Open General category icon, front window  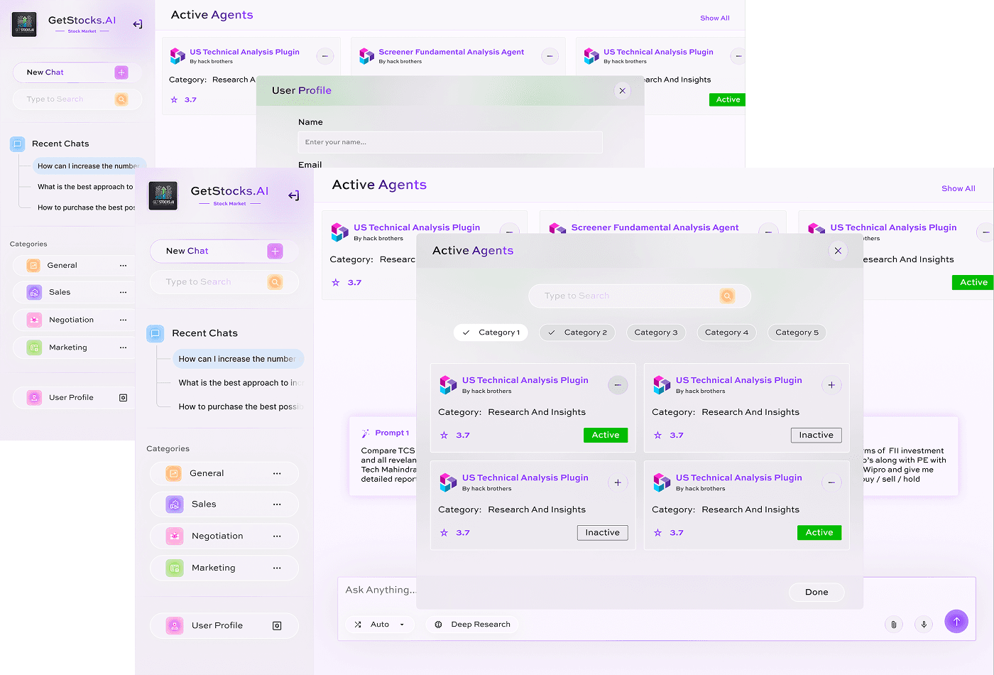click(x=174, y=473)
